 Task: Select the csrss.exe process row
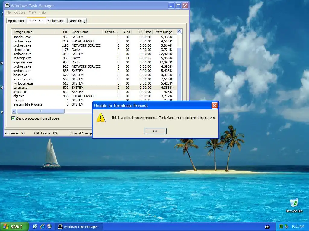(94, 88)
